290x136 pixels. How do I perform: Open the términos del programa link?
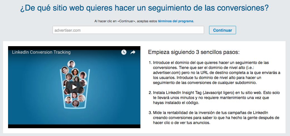(x=175, y=21)
